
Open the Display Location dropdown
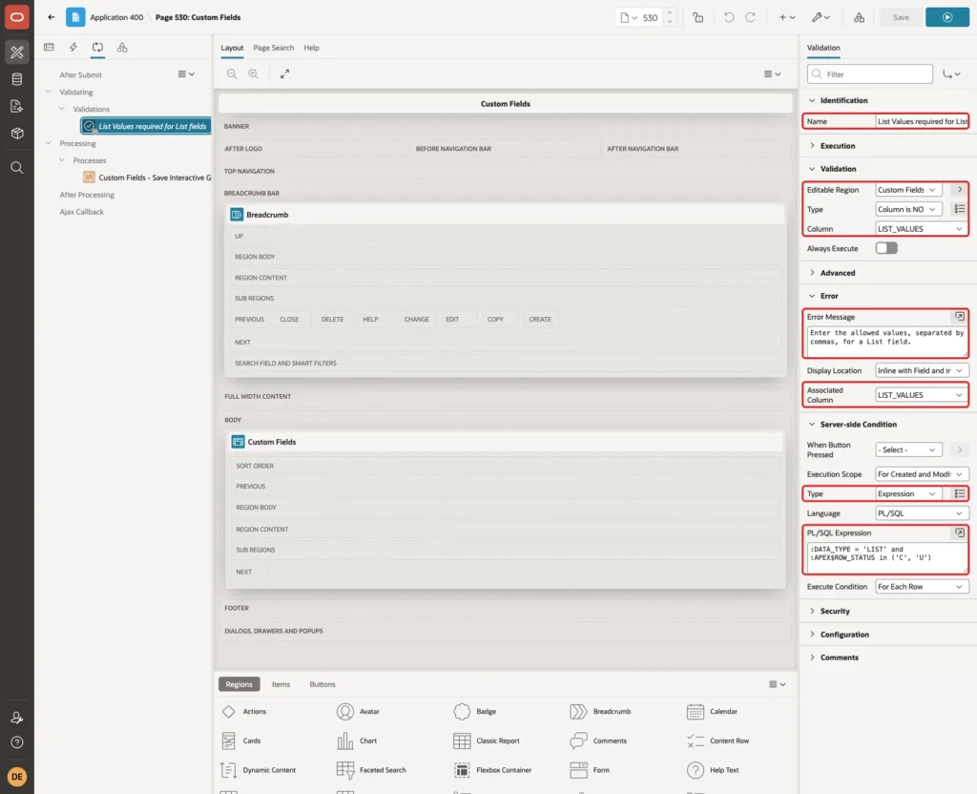coord(922,370)
